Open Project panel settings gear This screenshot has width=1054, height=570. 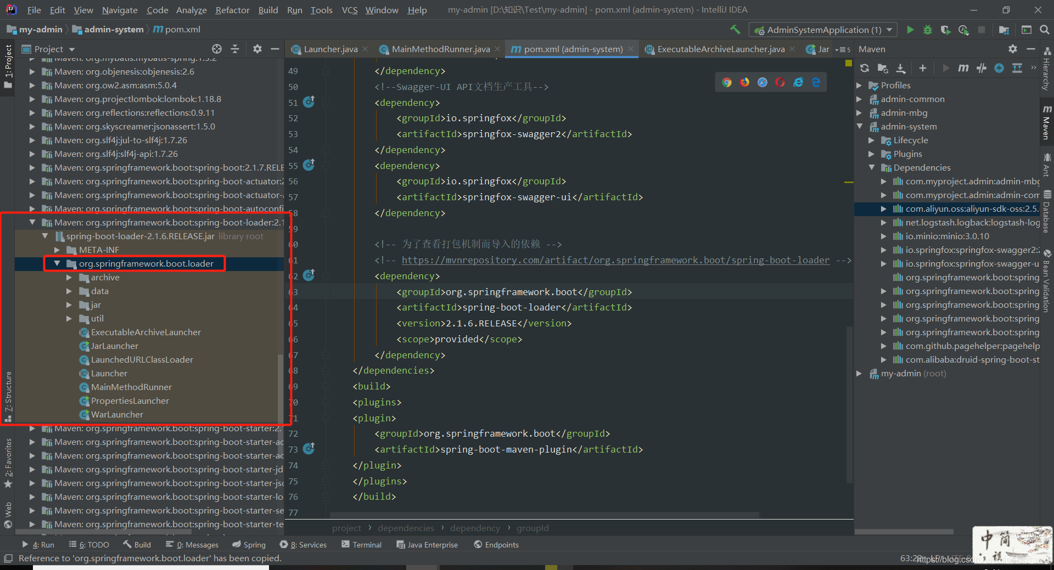tap(257, 49)
